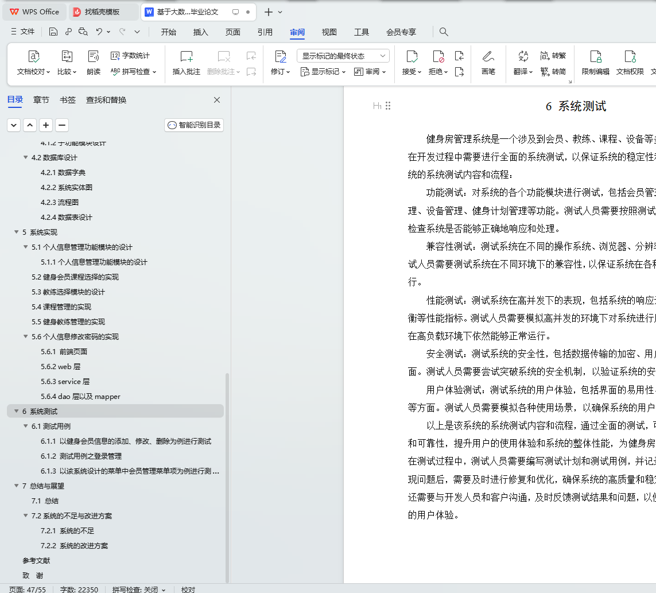The width and height of the screenshot is (656, 593).
Task: Convert text with 繁转简
Action: [553, 72]
